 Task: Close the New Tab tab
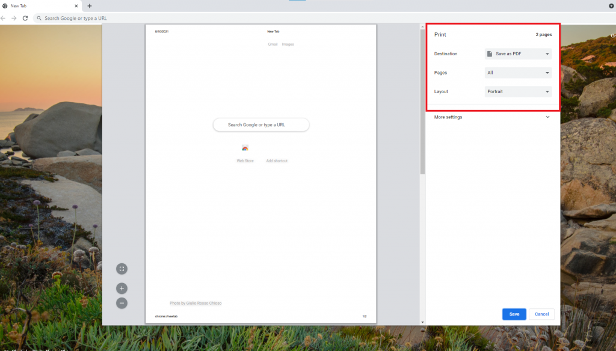click(75, 6)
